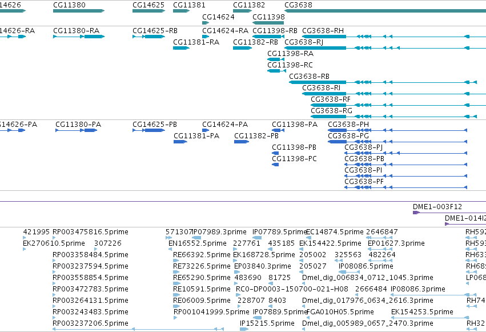Image resolution: width=486 pixels, height=332 pixels.
Task: Select EST RE66392.5prime
Action: [x=202, y=255]
